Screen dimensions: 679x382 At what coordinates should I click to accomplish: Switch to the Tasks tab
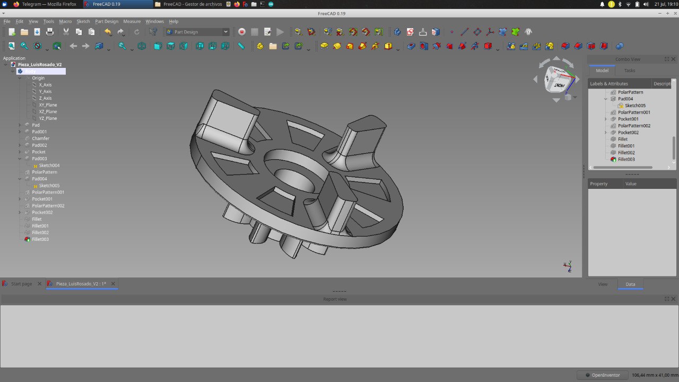click(629, 71)
